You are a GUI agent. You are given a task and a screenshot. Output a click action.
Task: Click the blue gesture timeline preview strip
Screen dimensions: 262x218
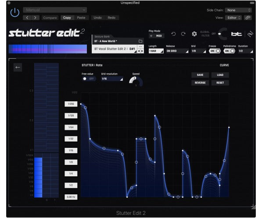pos(48,49)
